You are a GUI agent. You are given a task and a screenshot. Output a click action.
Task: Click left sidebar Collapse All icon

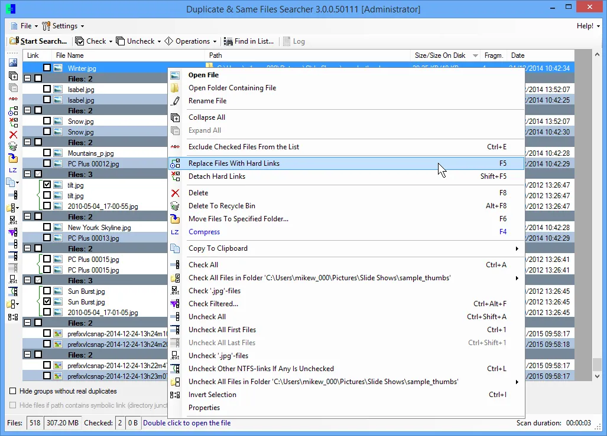[x=13, y=76]
